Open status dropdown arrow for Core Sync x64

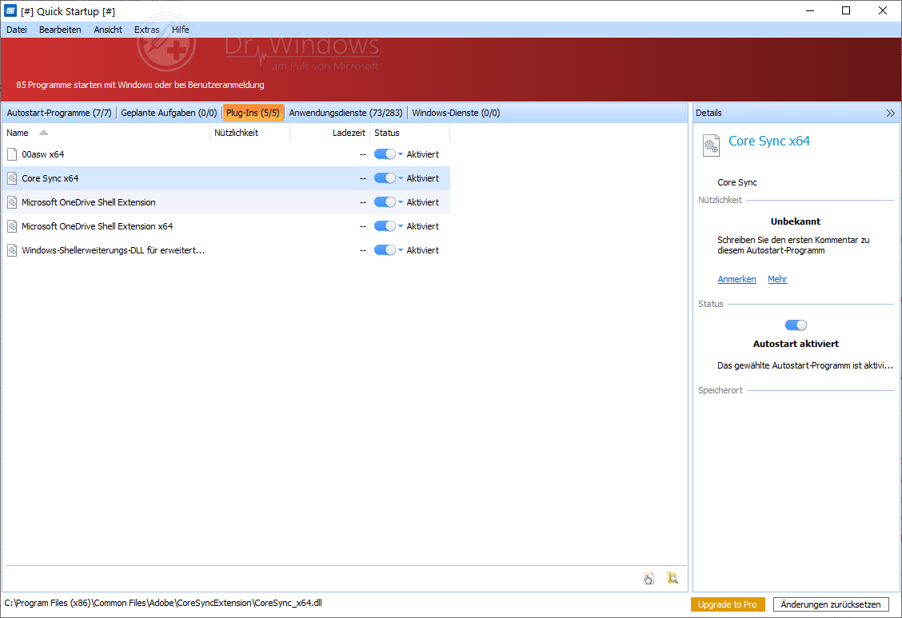point(401,178)
